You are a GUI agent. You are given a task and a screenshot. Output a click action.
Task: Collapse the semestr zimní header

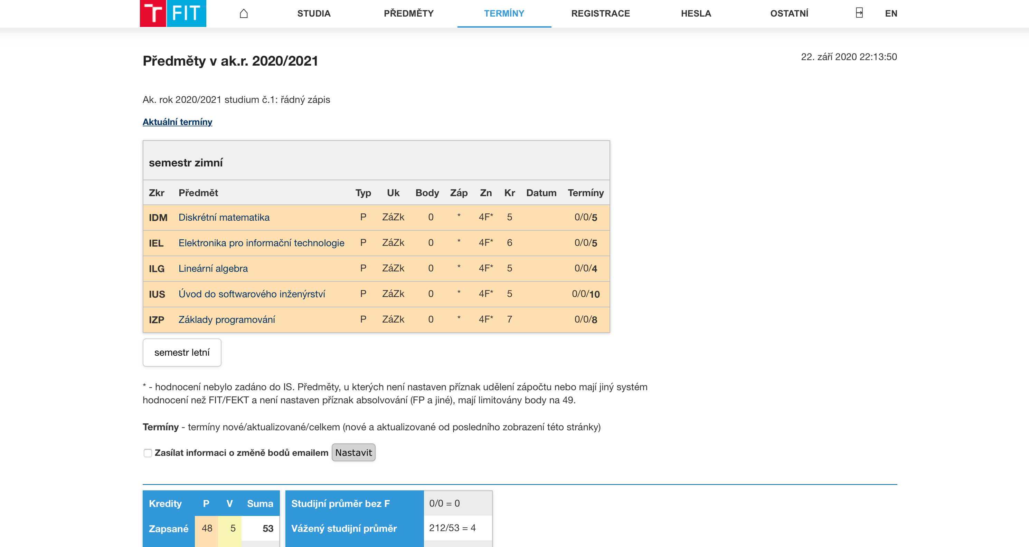coord(186,163)
